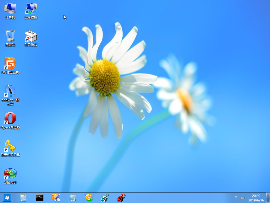The width and height of the screenshot is (270, 203).
Task: Open the 计算机 desktop icon
Action: (10, 11)
